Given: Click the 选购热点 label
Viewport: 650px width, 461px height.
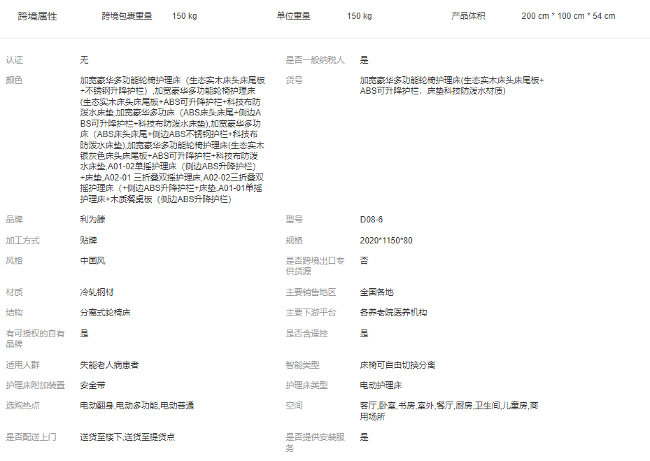Looking at the screenshot, I should 22,406.
